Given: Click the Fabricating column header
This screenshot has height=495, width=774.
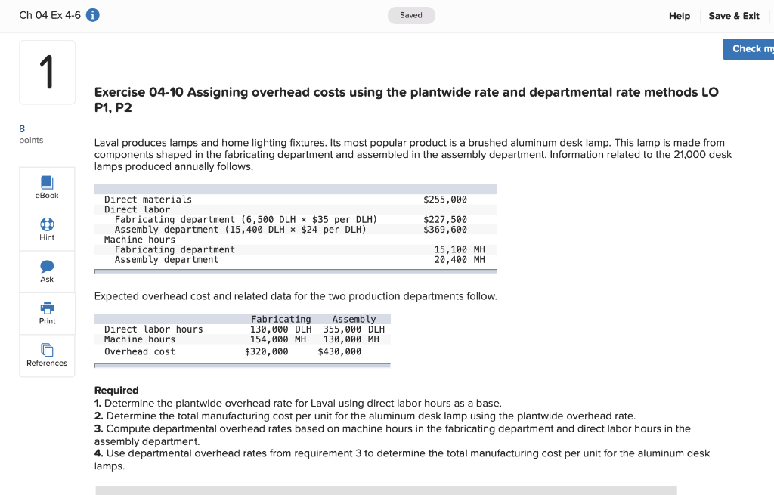Looking at the screenshot, I should (x=281, y=320).
